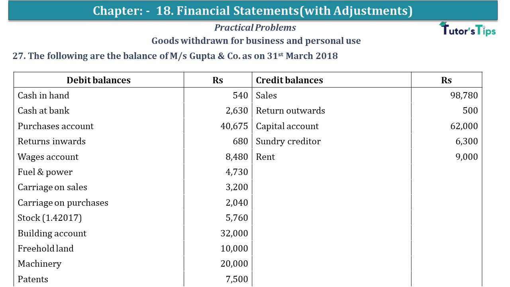Image resolution: width=510 pixels, height=287 pixels.
Task: Click the Goods withdrawn subtitle text
Action: [256, 41]
